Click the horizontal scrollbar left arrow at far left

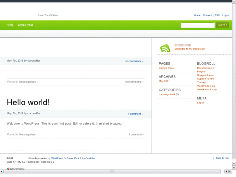pos(2,171)
